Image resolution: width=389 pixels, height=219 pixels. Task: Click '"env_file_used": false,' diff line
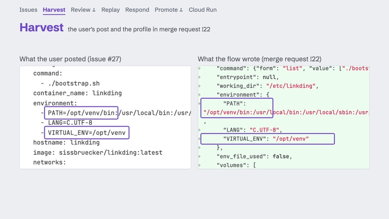(254, 156)
